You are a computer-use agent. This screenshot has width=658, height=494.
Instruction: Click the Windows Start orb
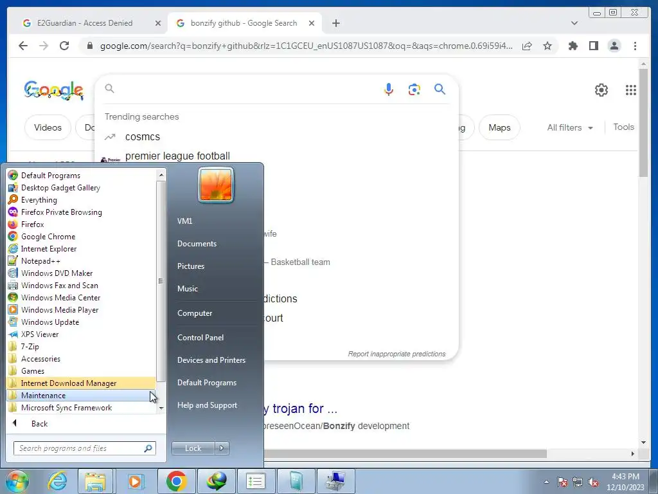tap(17, 481)
